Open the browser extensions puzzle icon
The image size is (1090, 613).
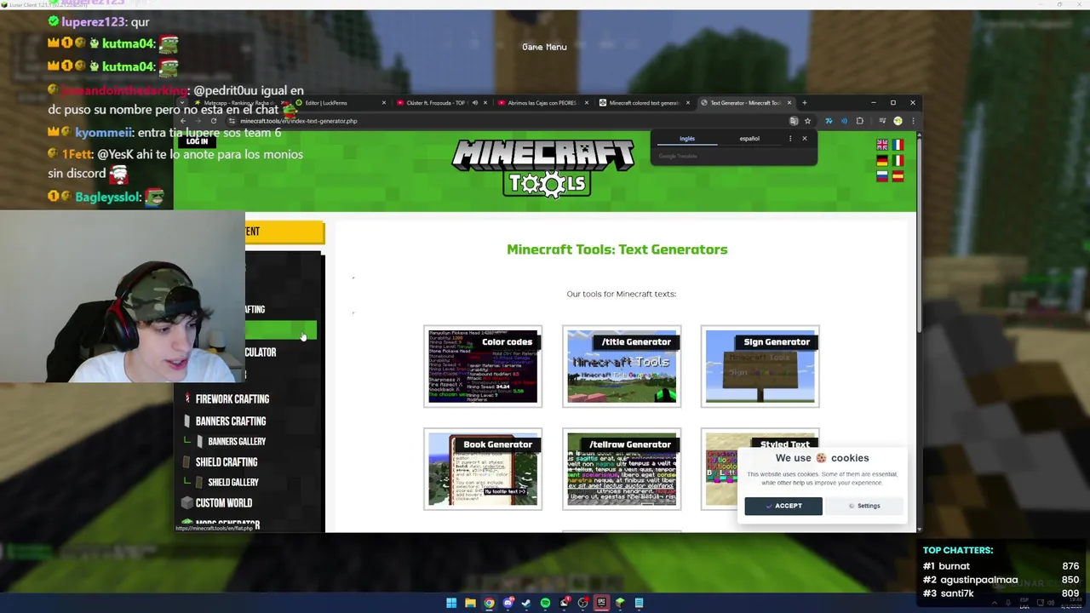click(x=860, y=121)
